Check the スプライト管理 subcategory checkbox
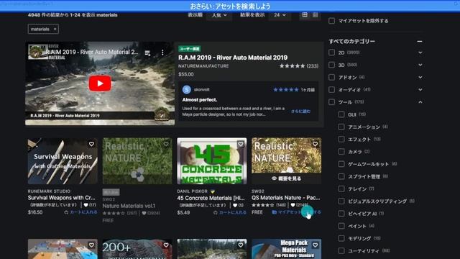Image resolution: width=460 pixels, height=259 pixels. (341, 176)
